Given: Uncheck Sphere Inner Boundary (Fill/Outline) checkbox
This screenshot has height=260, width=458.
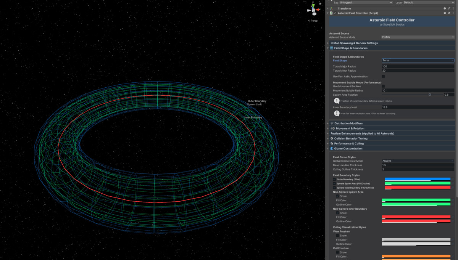Looking at the screenshot, I should [x=335, y=188].
